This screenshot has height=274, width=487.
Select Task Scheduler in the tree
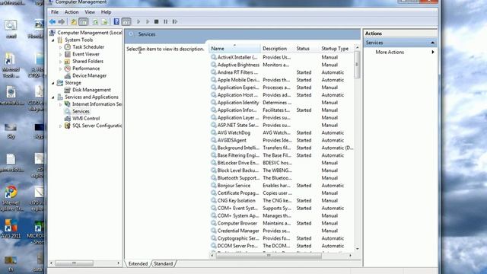88,47
